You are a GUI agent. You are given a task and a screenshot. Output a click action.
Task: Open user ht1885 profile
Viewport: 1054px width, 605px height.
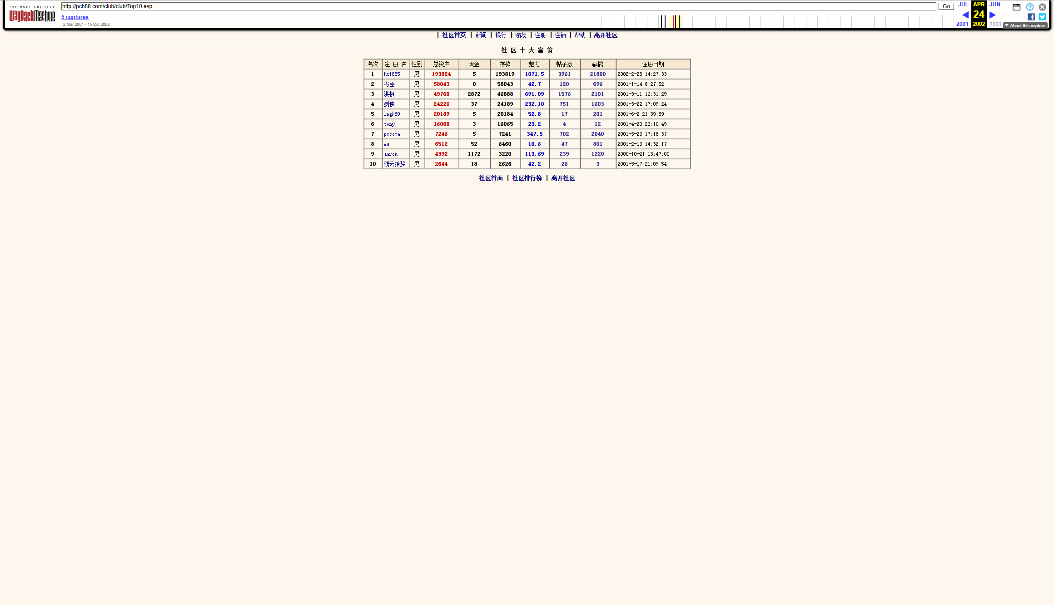click(x=392, y=74)
